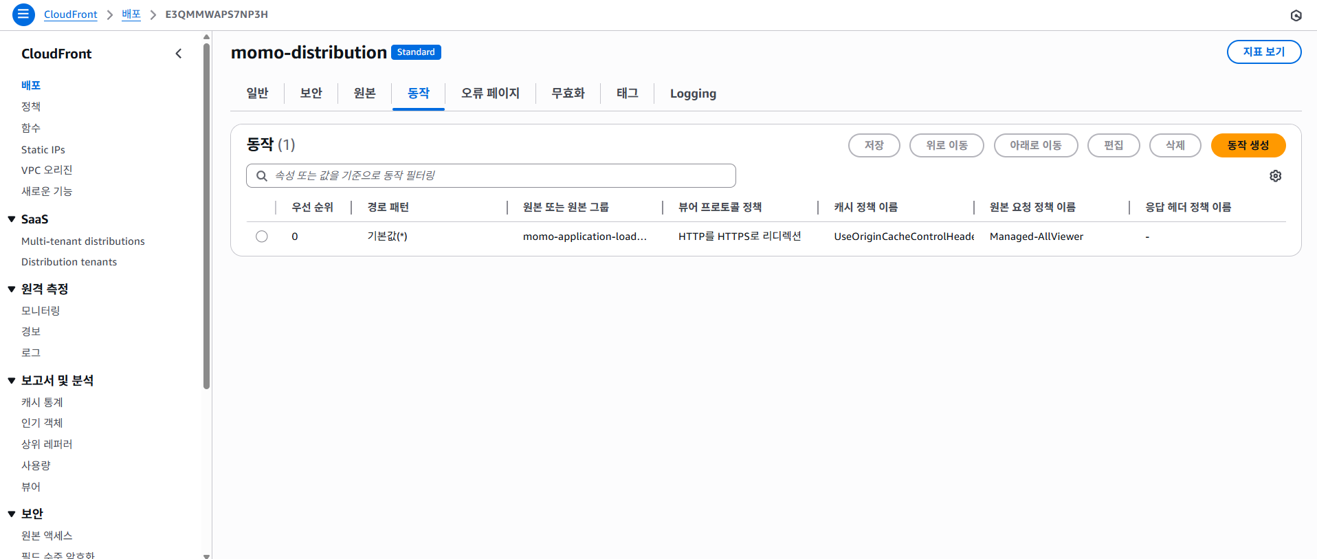The width and height of the screenshot is (1317, 559).
Task: Collapse the 원격 측정 section
Action: pos(12,289)
